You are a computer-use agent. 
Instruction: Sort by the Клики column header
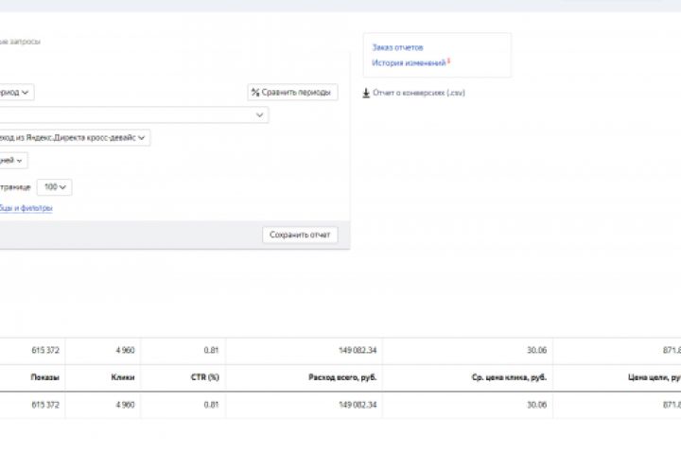[122, 377]
